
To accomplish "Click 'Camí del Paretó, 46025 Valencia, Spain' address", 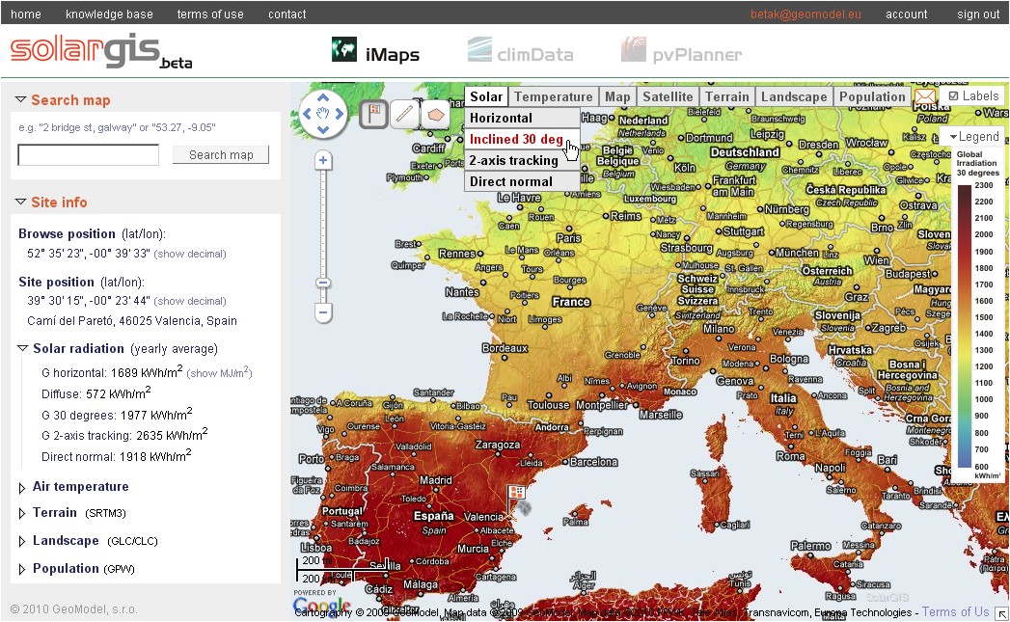I will [132, 321].
